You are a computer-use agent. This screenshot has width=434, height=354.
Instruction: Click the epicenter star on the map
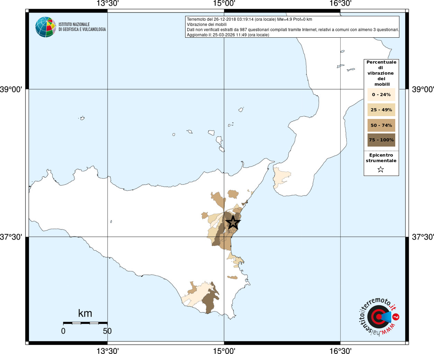[x=233, y=222]
